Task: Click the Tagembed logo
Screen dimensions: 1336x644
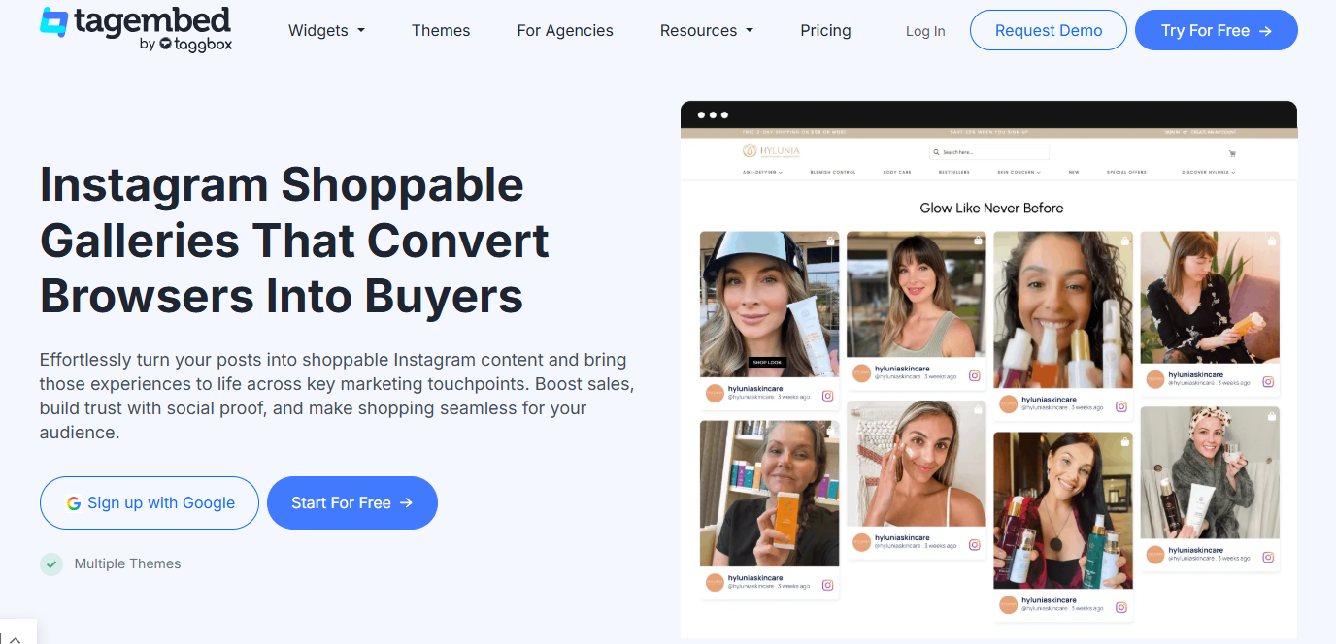Action: [x=136, y=29]
